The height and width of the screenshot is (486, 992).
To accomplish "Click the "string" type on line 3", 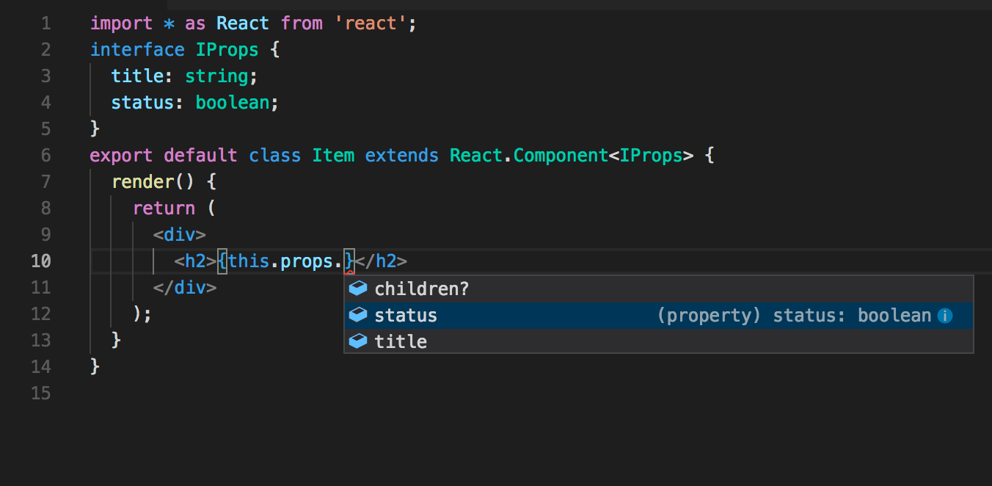I will [x=216, y=76].
